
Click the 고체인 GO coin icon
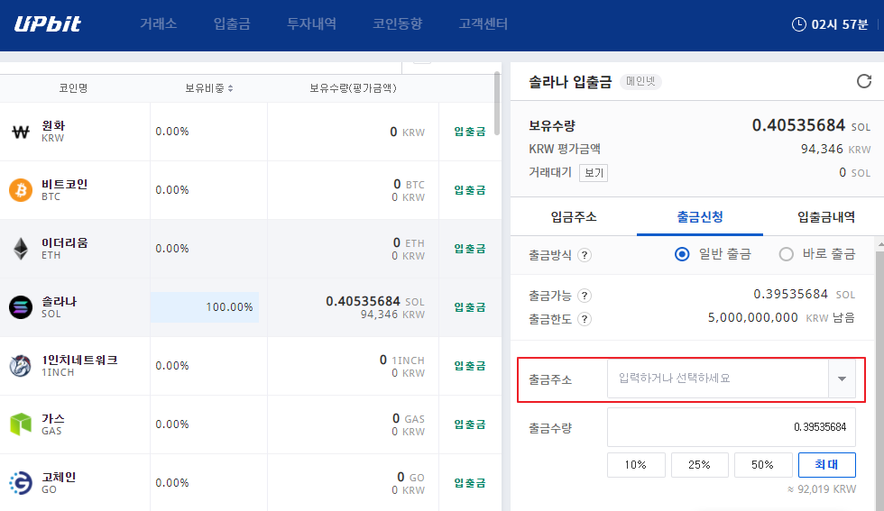click(21, 483)
